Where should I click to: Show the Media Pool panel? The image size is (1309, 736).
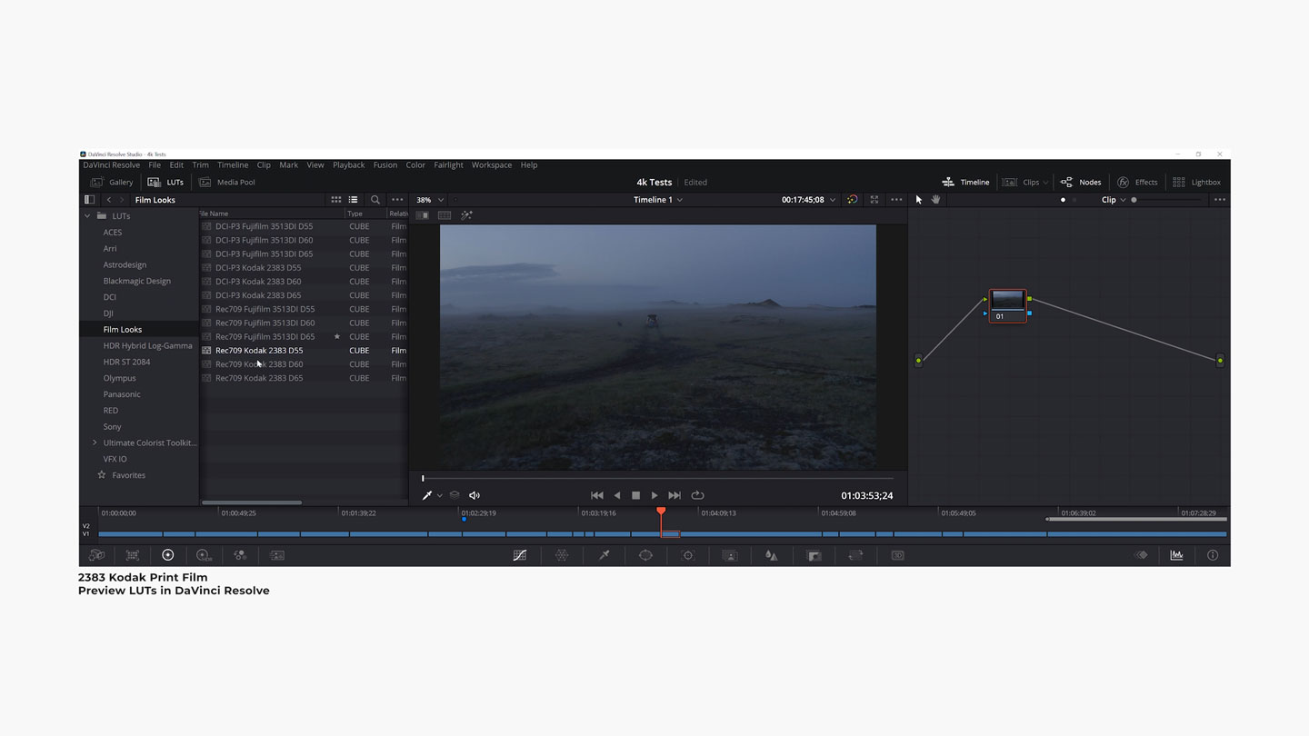click(227, 183)
